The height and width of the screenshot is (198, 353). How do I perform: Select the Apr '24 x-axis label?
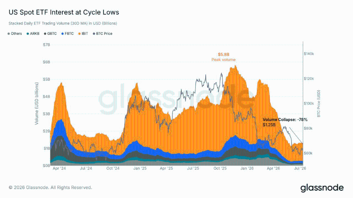click(59, 169)
